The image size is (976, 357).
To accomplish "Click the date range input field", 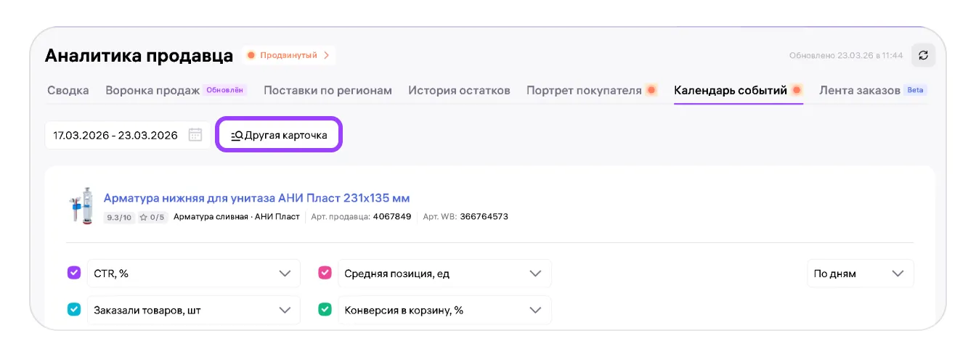I will 116,136.
